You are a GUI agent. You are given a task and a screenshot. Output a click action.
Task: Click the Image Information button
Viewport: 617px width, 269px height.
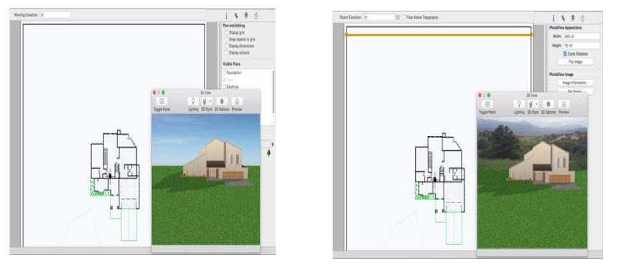point(575,83)
